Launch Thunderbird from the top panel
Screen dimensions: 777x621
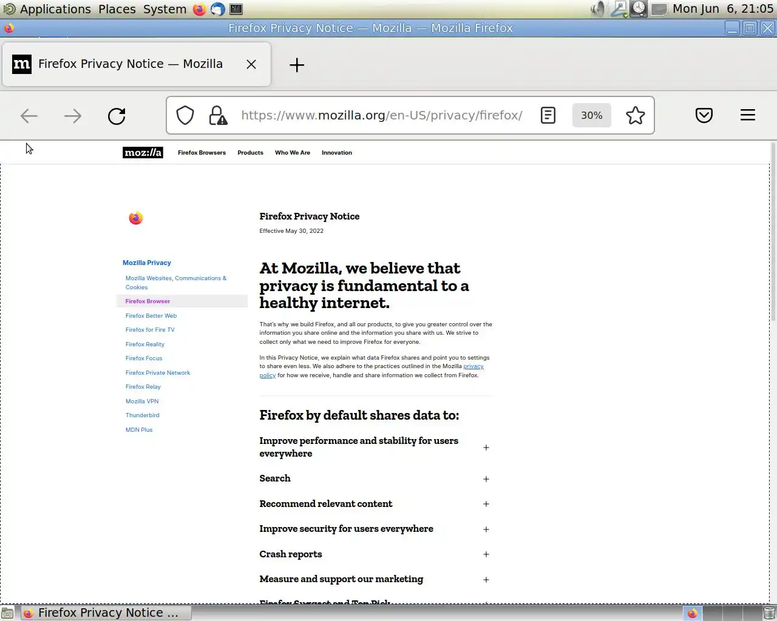tap(217, 9)
